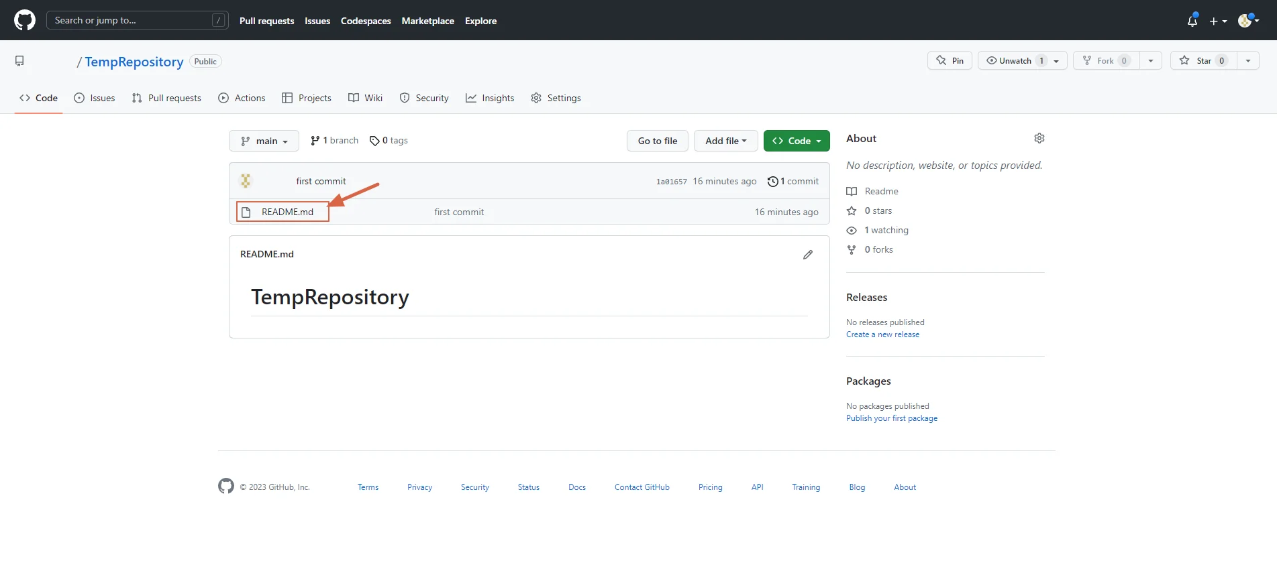
Task: Open Releases heading link
Action: [867, 297]
